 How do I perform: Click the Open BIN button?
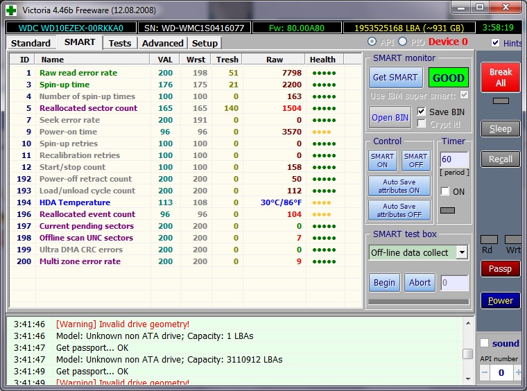(390, 118)
